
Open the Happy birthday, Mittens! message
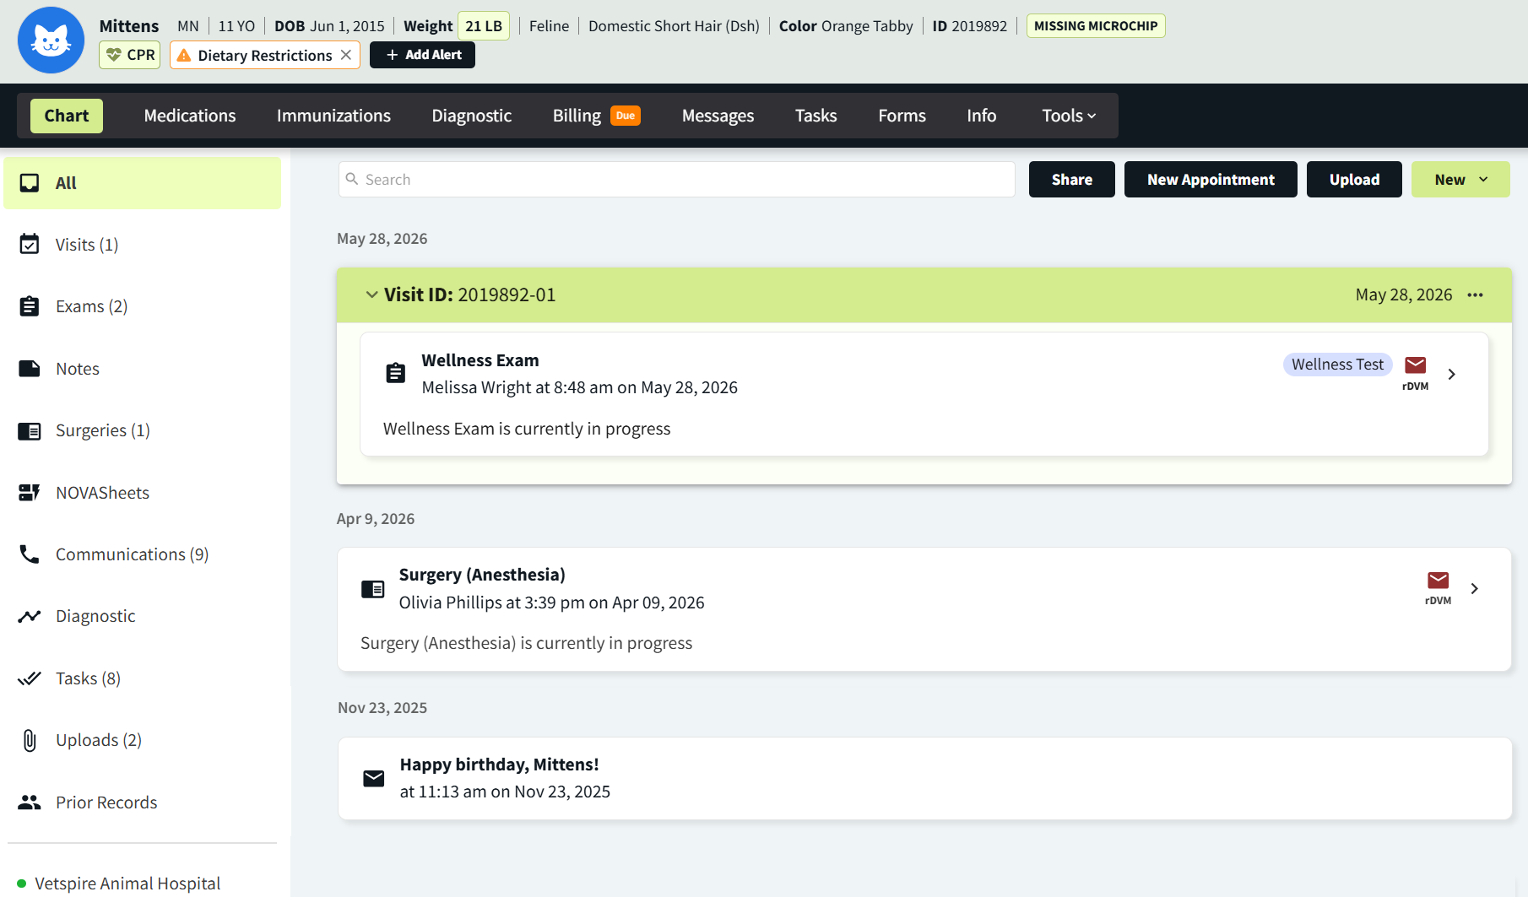click(x=924, y=778)
